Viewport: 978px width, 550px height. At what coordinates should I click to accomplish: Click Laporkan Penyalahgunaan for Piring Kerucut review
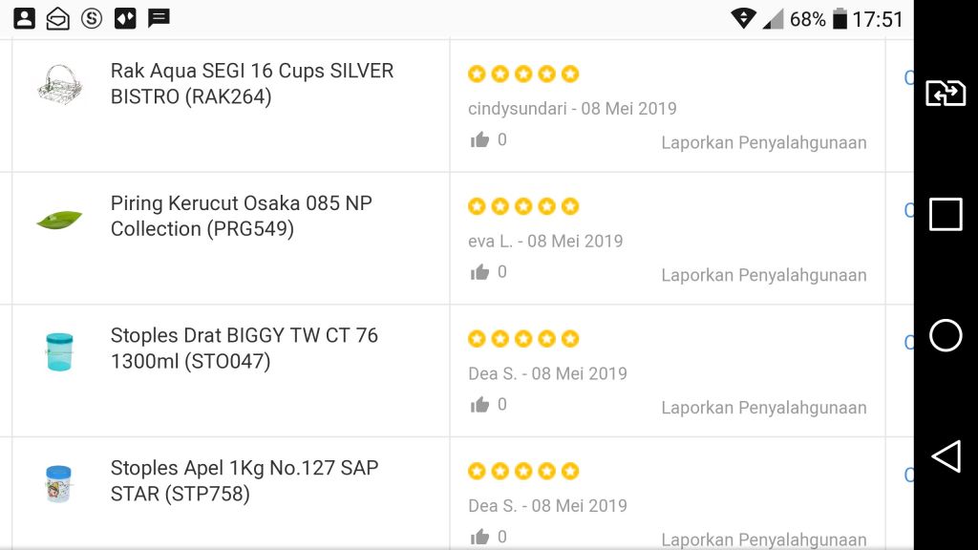pos(763,275)
